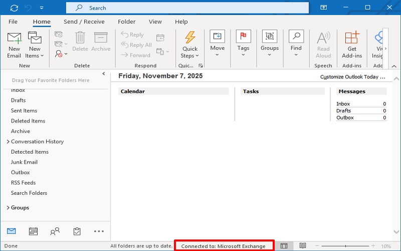401x251 pixels.
Task: Open the Groups menu
Action: (270, 44)
